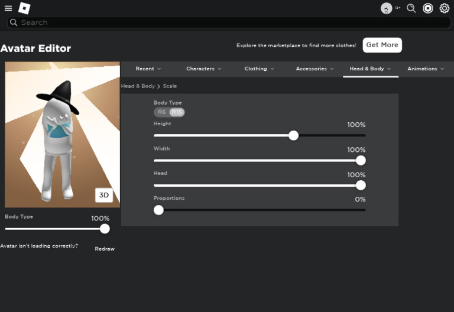Expand the Characters dropdown tab
Screen dimensions: 454x312
[x=203, y=69]
